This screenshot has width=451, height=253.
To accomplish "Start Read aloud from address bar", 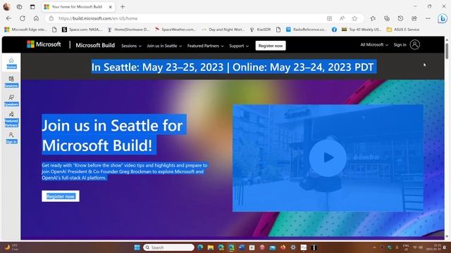I will point(342,18).
